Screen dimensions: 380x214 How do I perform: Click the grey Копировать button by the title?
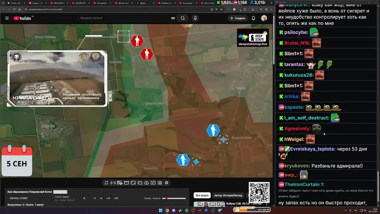[60, 192]
